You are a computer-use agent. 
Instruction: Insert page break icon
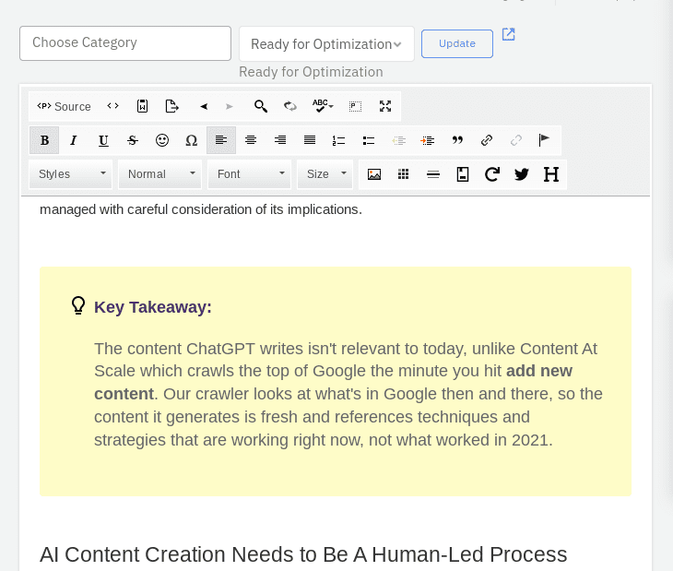coord(463,174)
